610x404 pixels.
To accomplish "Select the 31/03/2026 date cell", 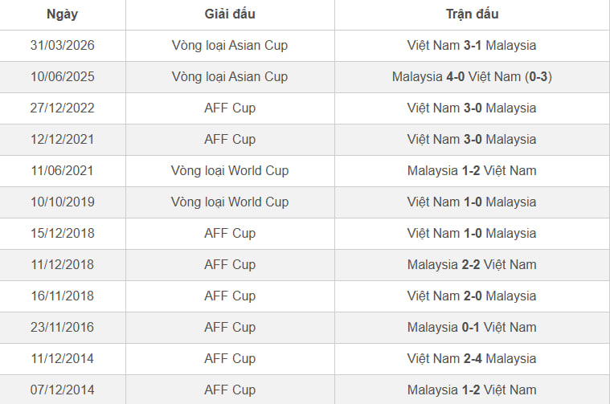I will pos(62,46).
